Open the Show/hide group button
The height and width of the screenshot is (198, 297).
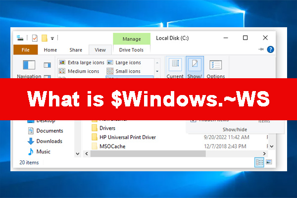pyautogui.click(x=195, y=67)
